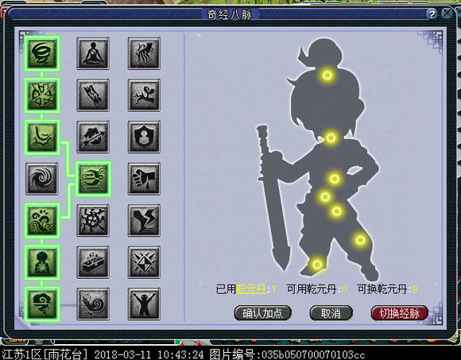Click the green trident claw skill icon
This screenshot has height=360, width=461.
93,179
